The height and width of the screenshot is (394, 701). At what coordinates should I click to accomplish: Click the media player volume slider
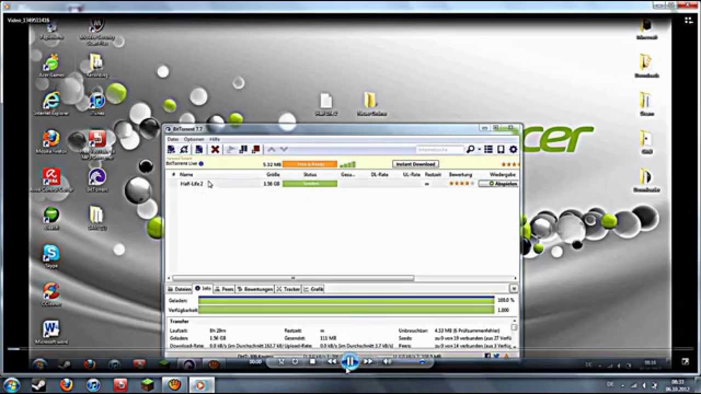point(412,362)
